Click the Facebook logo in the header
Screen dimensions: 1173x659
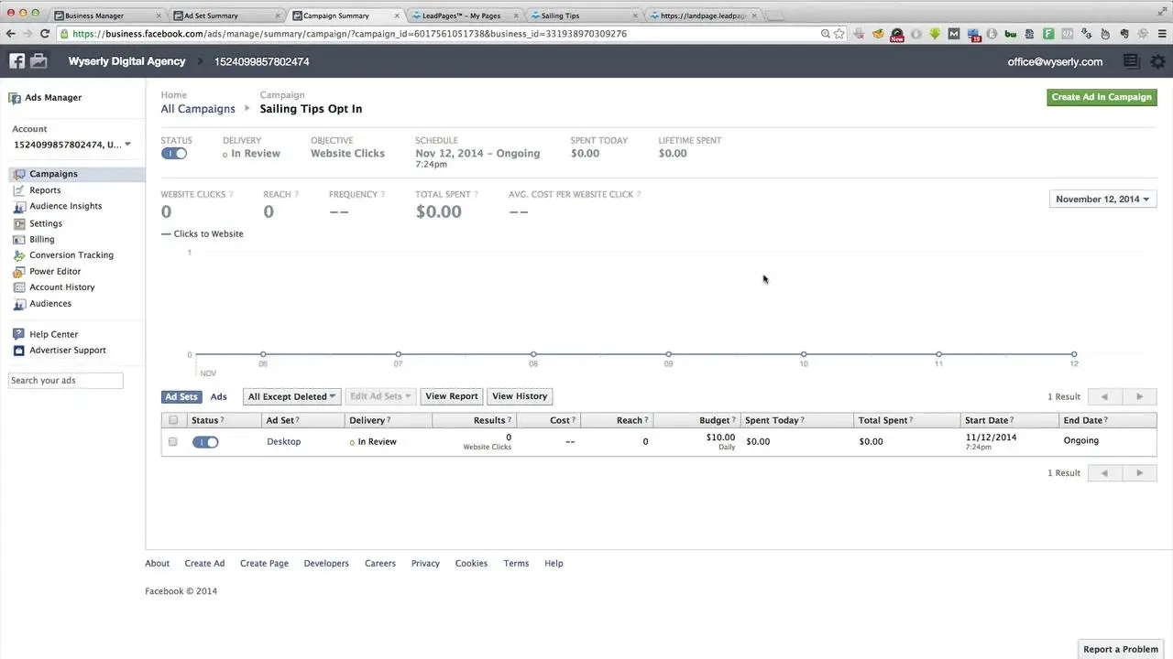(16, 61)
